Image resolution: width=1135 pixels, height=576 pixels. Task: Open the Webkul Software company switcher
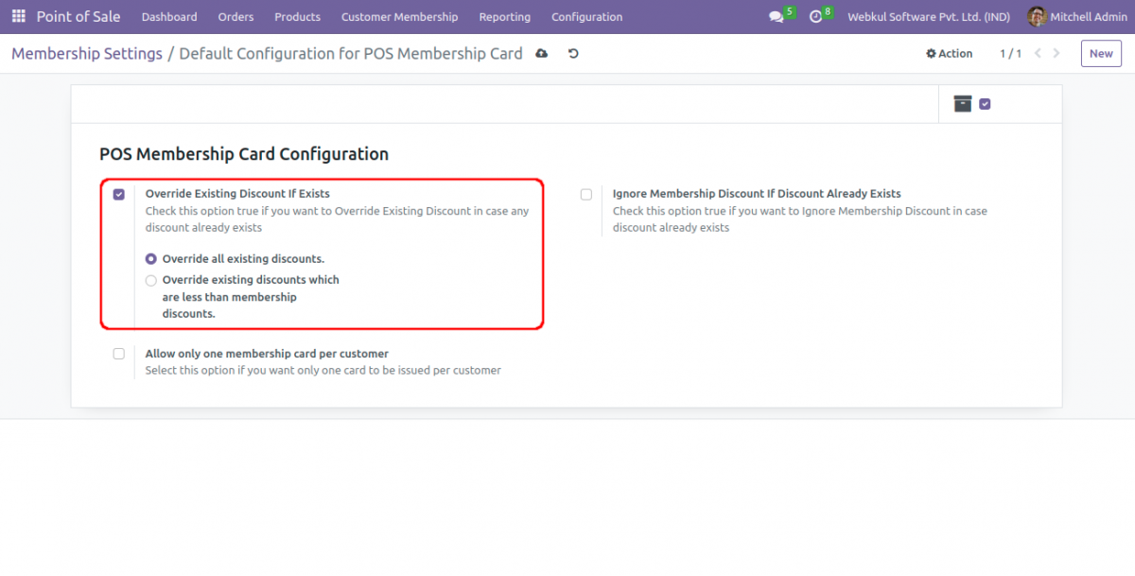coord(928,16)
